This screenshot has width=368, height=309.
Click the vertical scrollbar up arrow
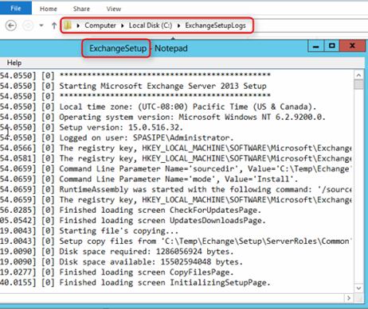pyautogui.click(x=358, y=75)
